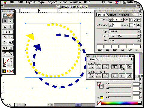The width and height of the screenshot is (144, 108).
Task: Click distribute bottom edges button
Action: [x=106, y=76]
